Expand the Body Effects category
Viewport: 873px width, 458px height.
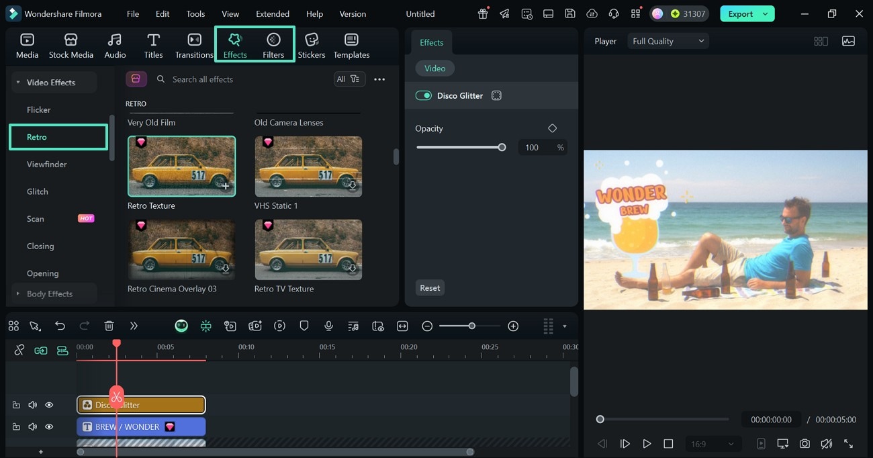17,293
